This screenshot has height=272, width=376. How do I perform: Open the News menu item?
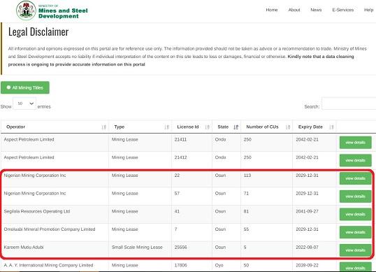coord(316,10)
